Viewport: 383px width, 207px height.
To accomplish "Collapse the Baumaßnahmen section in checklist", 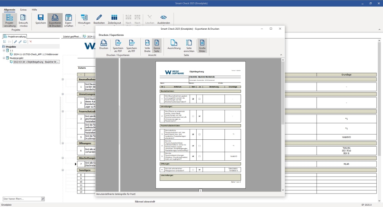I will pos(63,79).
